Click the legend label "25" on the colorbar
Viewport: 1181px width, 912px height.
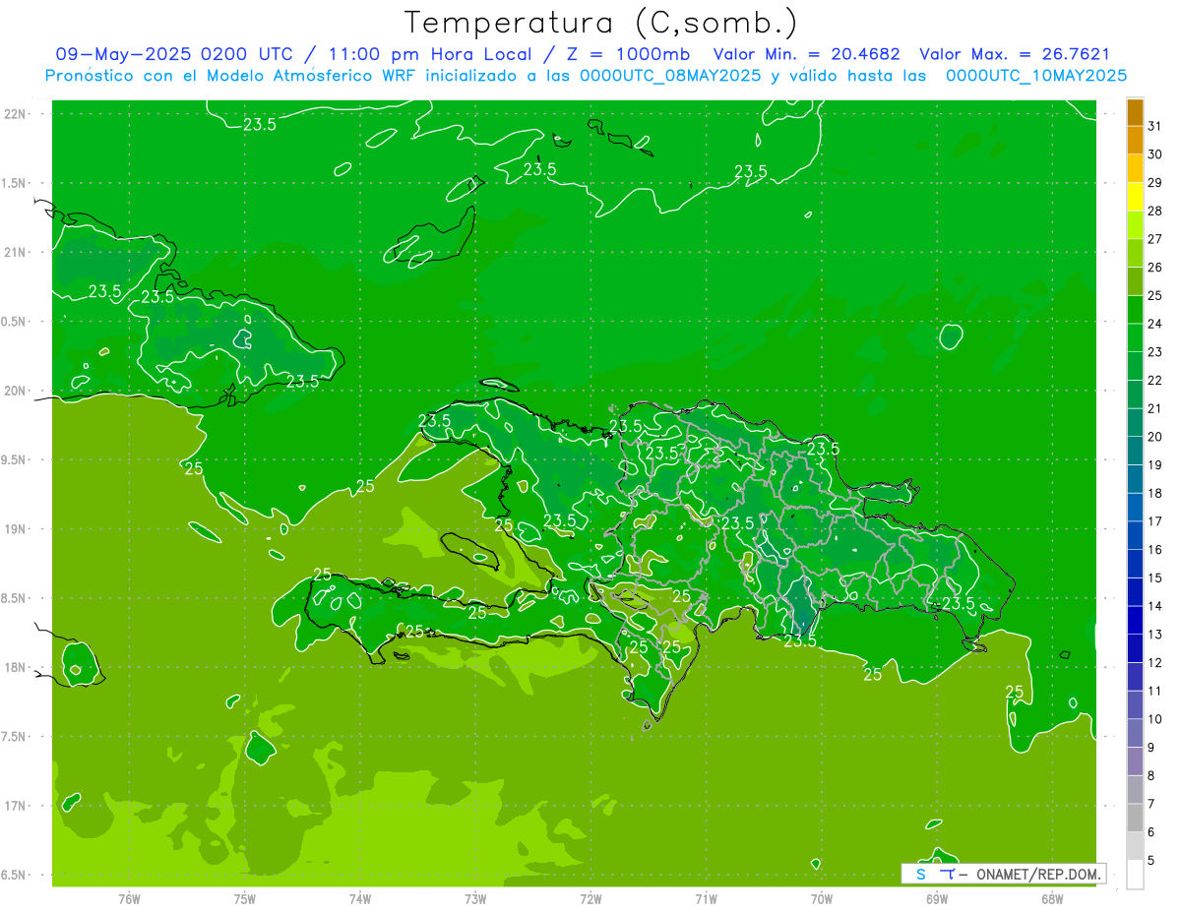(x=1155, y=295)
